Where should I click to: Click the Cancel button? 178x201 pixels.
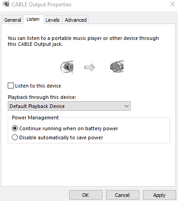[x=122, y=195]
